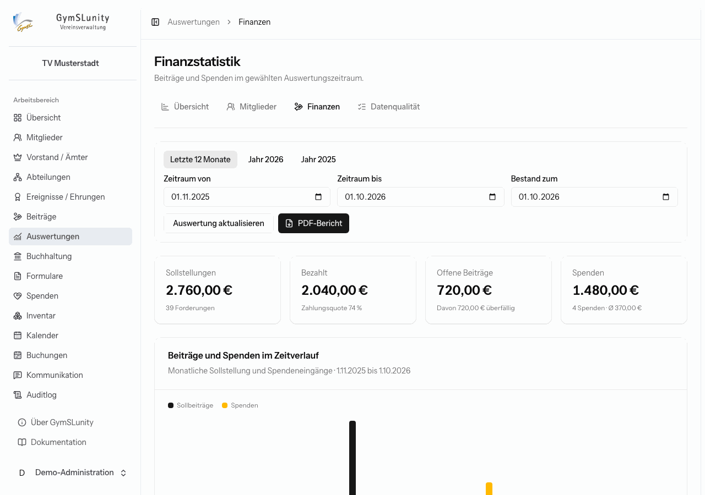
Task: Choose the Jahr 2025 period preset
Action: point(318,159)
